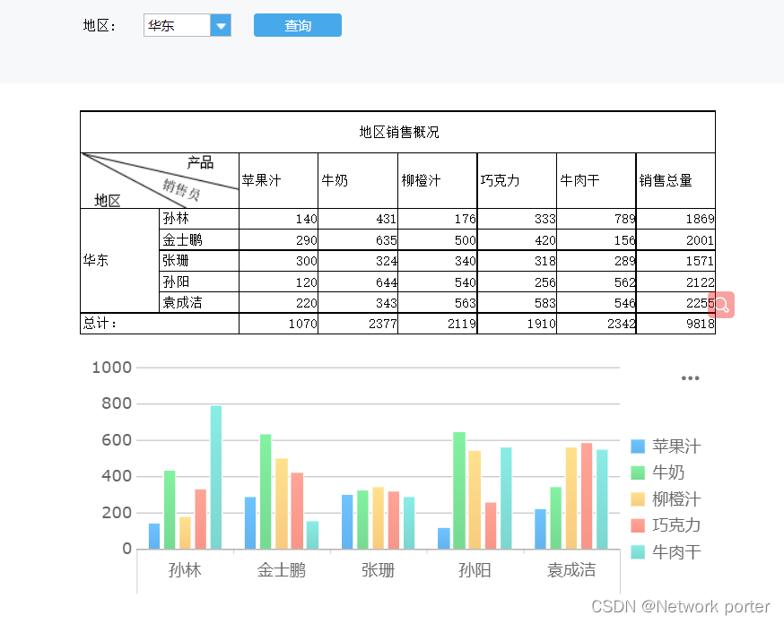Click the 孙阳 chart axis label

[x=475, y=570]
